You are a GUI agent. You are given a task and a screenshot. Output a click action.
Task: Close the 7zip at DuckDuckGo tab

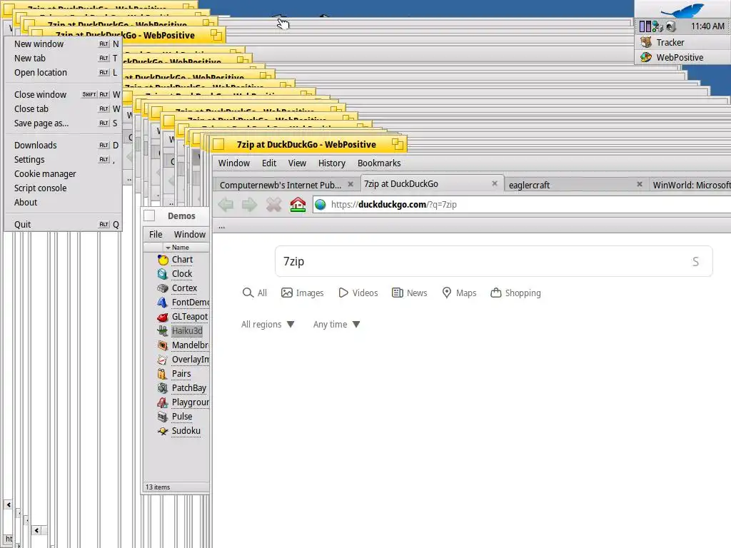point(495,183)
